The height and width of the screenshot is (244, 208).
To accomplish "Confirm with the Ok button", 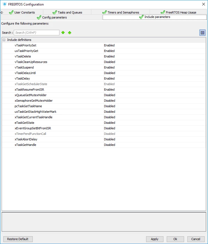I will pos(175,239).
